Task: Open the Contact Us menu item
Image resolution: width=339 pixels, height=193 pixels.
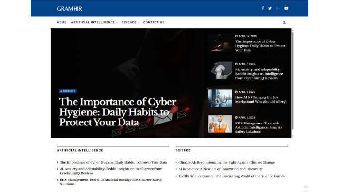Action: pos(154,22)
